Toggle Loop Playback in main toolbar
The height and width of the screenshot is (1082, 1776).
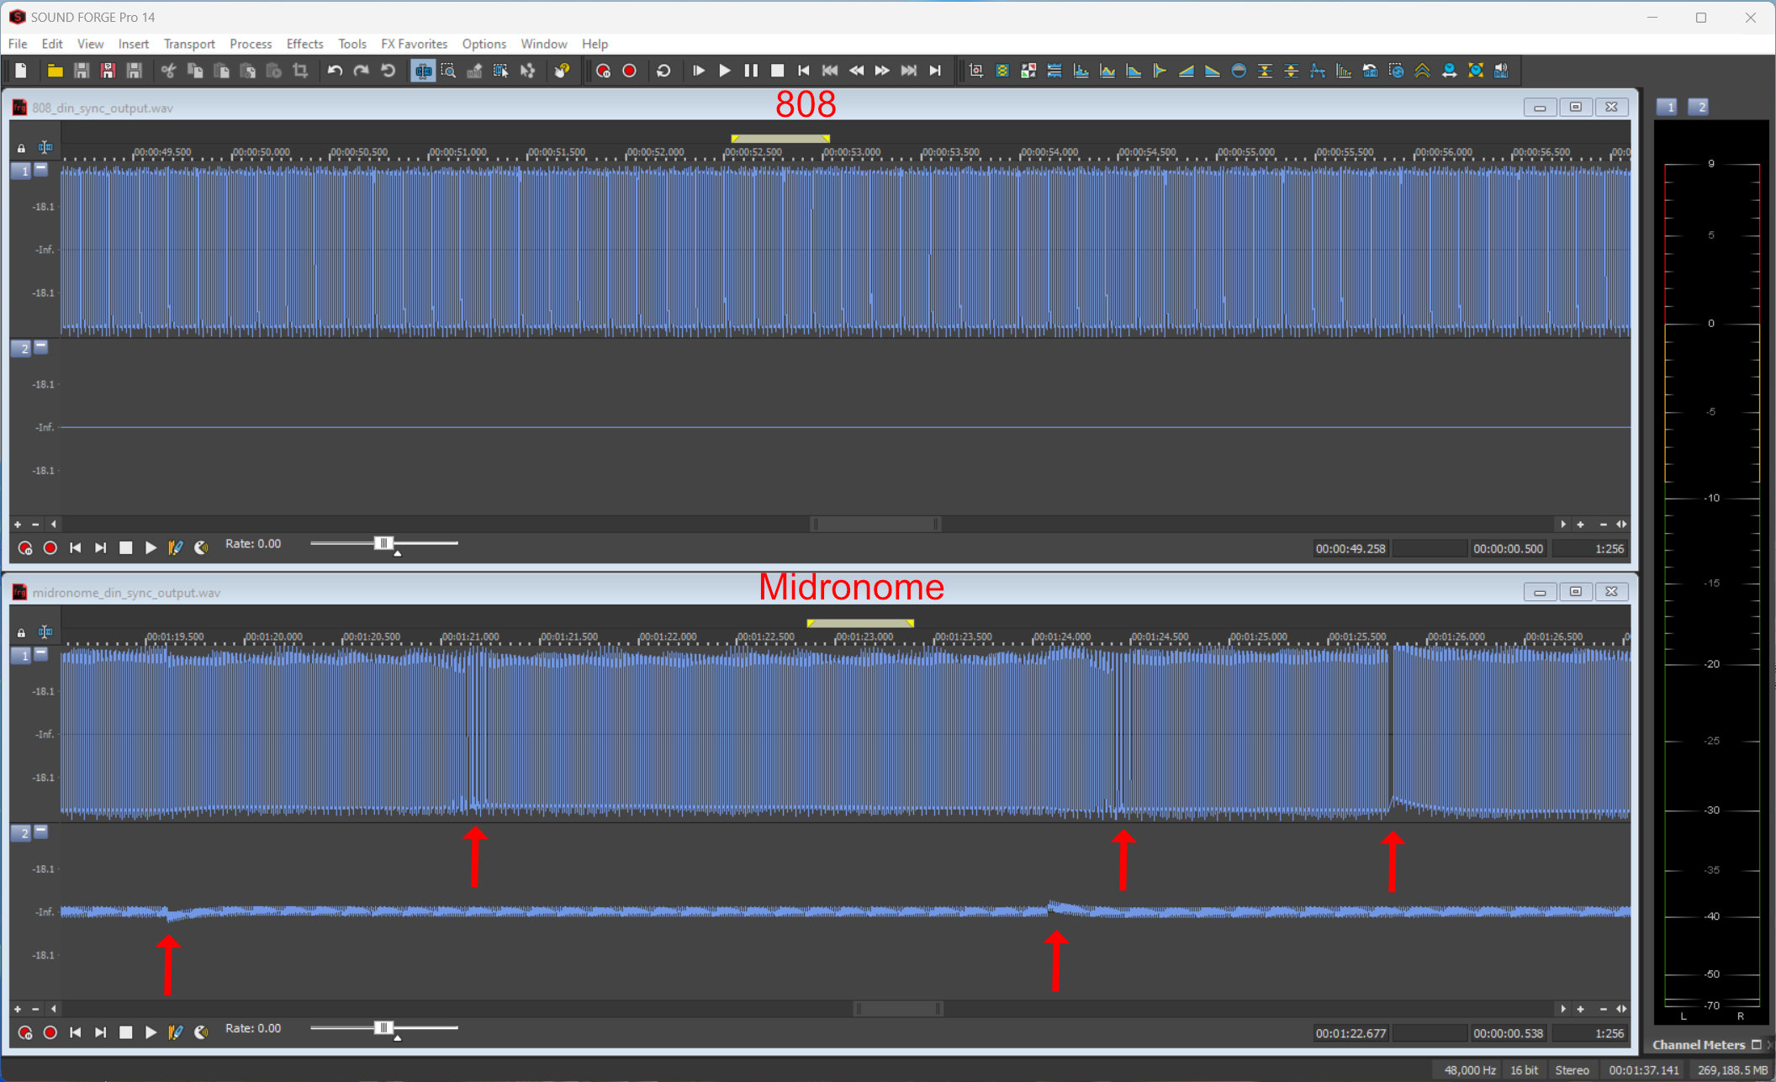663,71
